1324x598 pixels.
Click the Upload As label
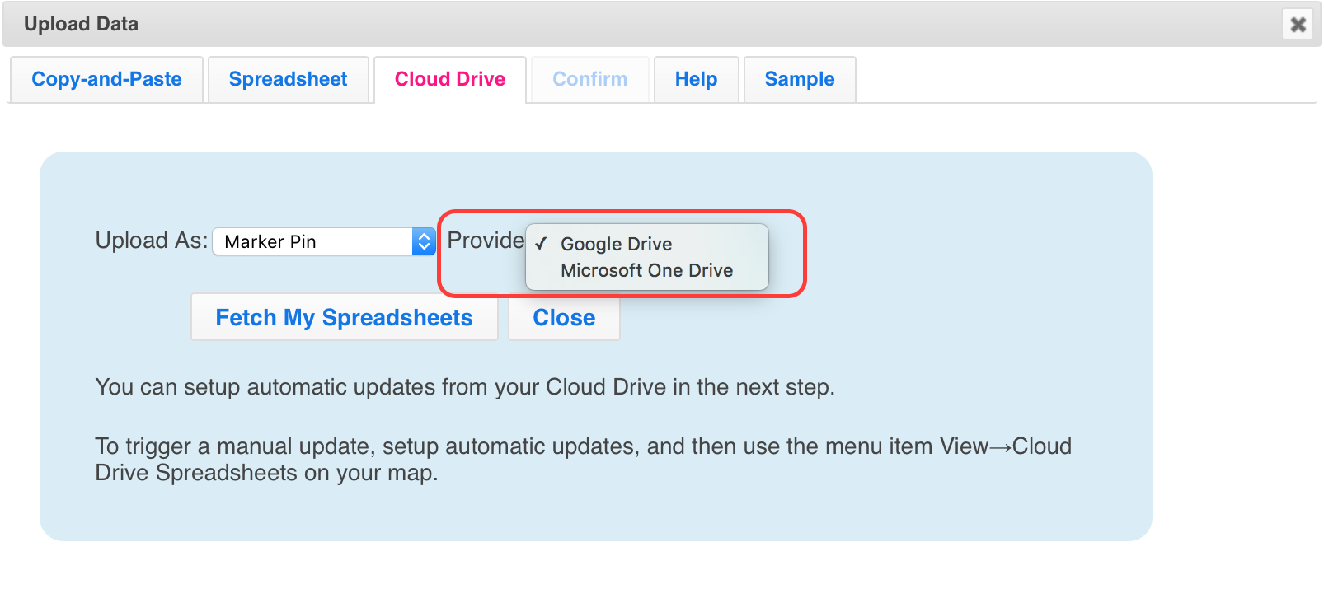click(151, 241)
